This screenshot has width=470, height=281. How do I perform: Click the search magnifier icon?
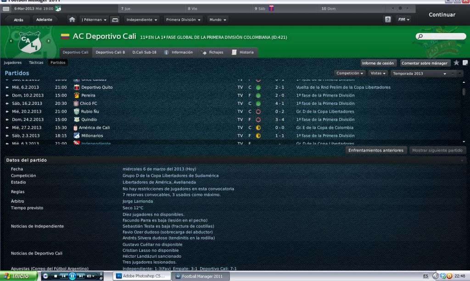tap(420, 36)
